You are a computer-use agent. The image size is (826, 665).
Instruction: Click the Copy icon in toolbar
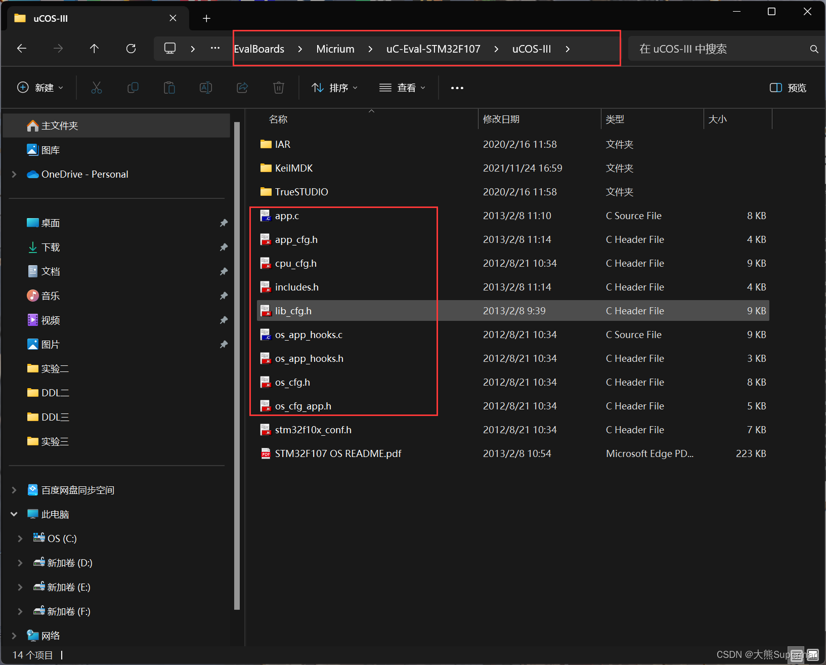tap(133, 88)
